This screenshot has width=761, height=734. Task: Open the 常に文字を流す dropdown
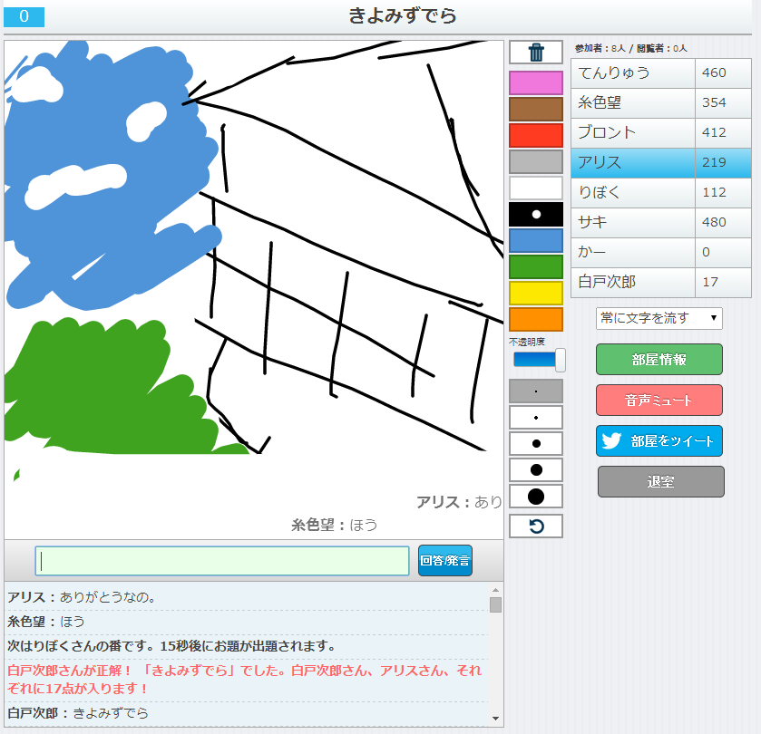tap(659, 318)
